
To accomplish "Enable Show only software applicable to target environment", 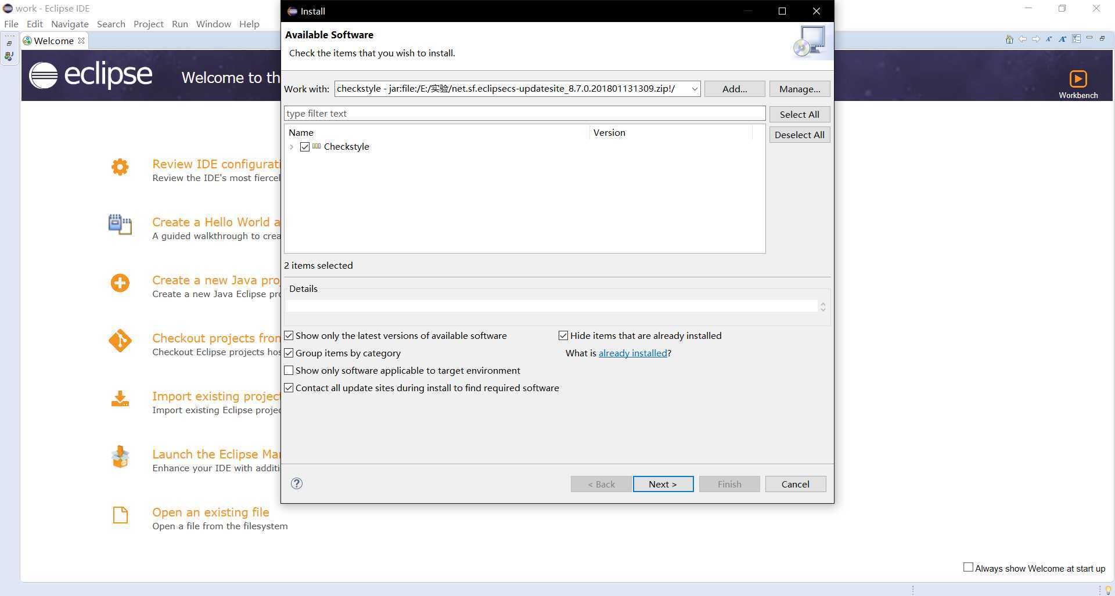I will pos(289,370).
